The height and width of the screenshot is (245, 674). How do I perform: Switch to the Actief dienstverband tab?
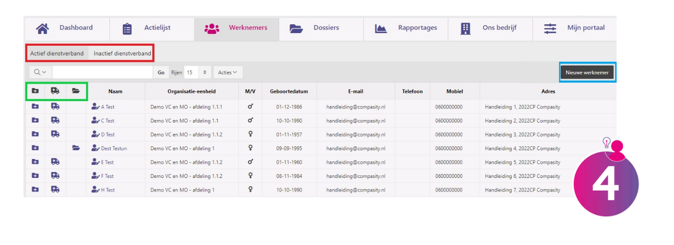coord(57,53)
